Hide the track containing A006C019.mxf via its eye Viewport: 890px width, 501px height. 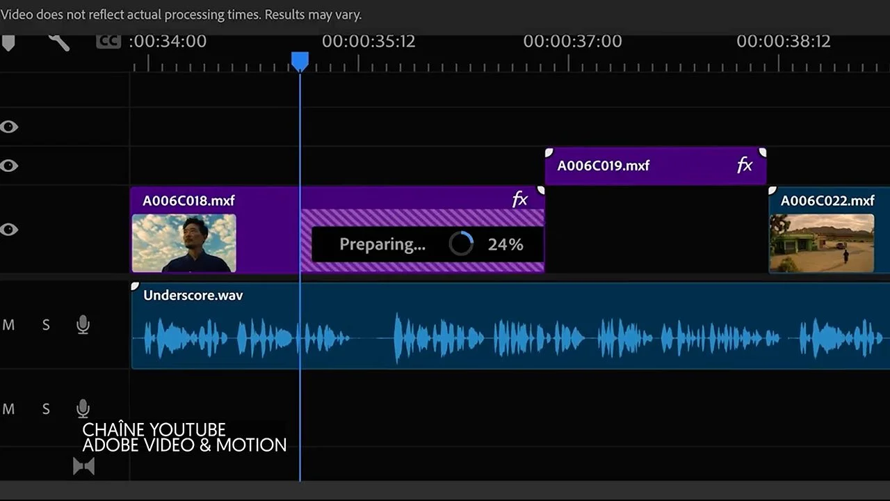[x=9, y=166]
